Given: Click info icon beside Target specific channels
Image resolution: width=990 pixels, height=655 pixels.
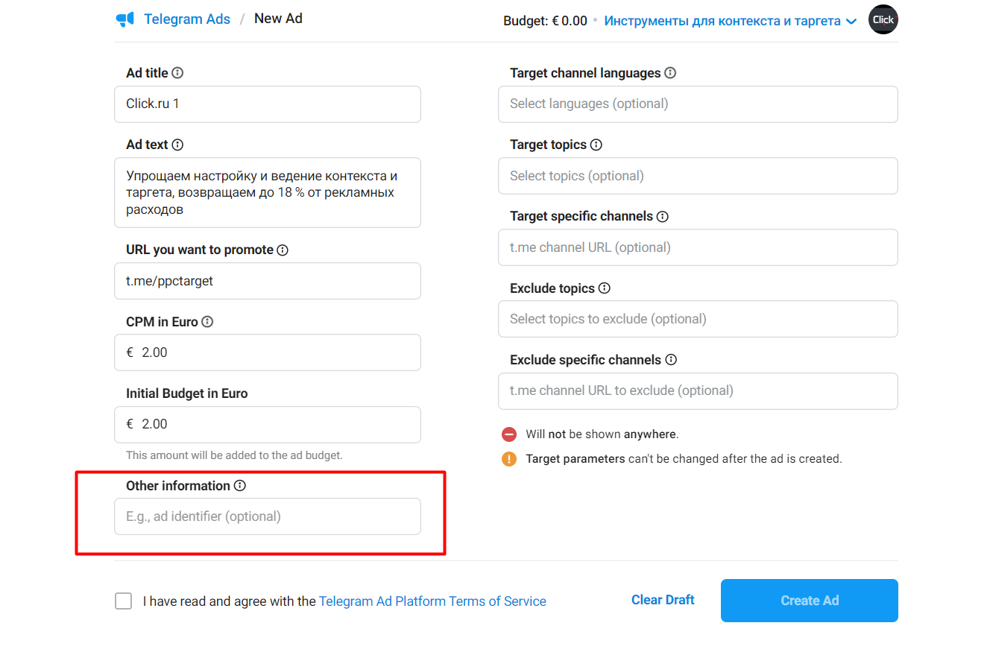Looking at the screenshot, I should [x=662, y=217].
